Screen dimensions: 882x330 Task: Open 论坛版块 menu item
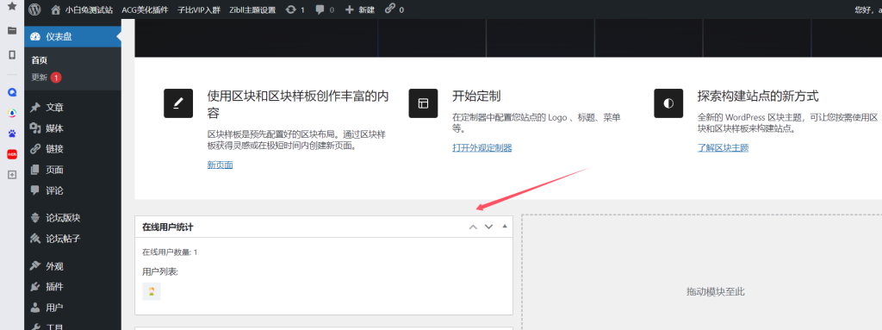72,218
